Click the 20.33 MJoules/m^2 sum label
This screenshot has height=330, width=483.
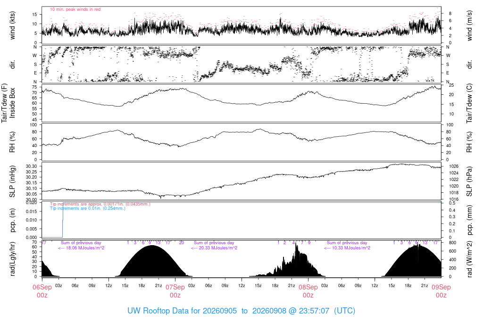pyautogui.click(x=214, y=248)
